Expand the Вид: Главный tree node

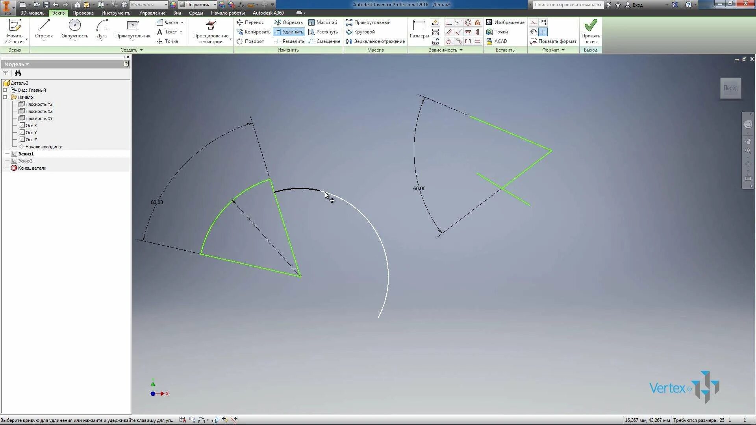6,90
